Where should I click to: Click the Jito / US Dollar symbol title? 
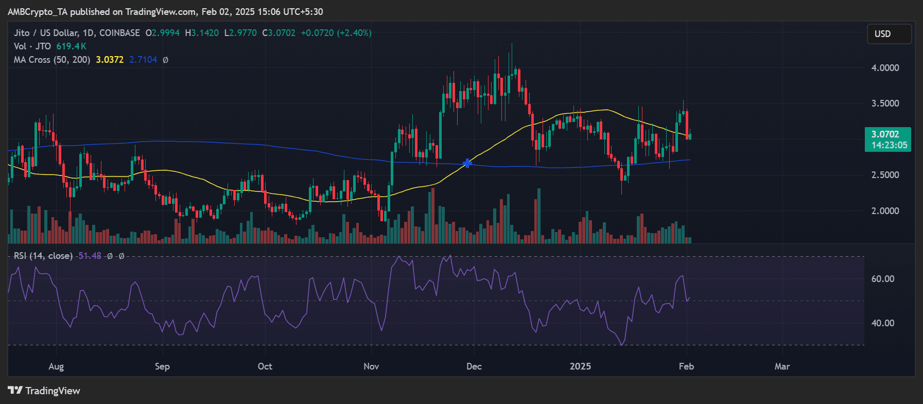point(76,33)
